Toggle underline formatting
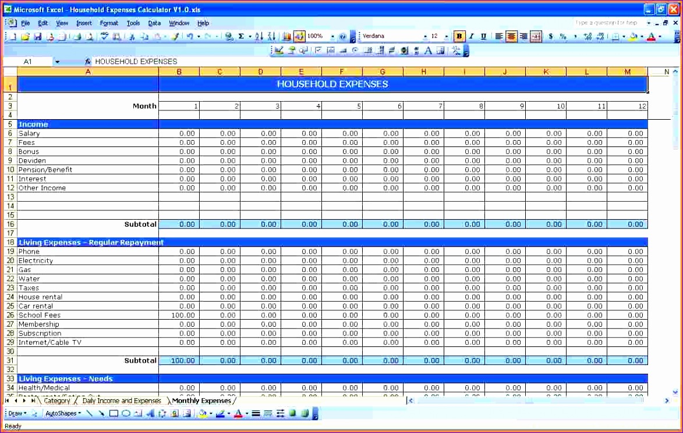 click(x=483, y=36)
